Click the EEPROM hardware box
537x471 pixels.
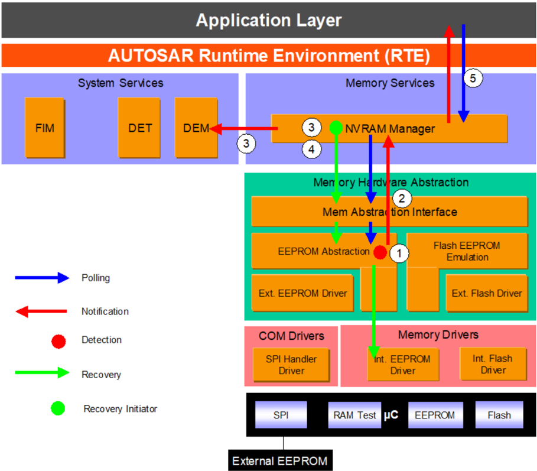[x=435, y=415]
